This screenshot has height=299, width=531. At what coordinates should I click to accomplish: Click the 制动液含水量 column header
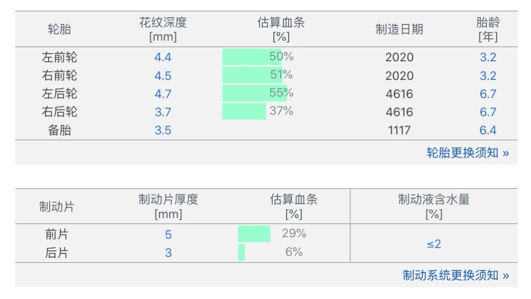click(434, 206)
